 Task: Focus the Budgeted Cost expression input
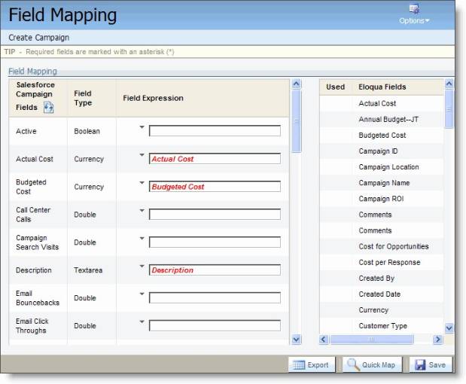215,187
